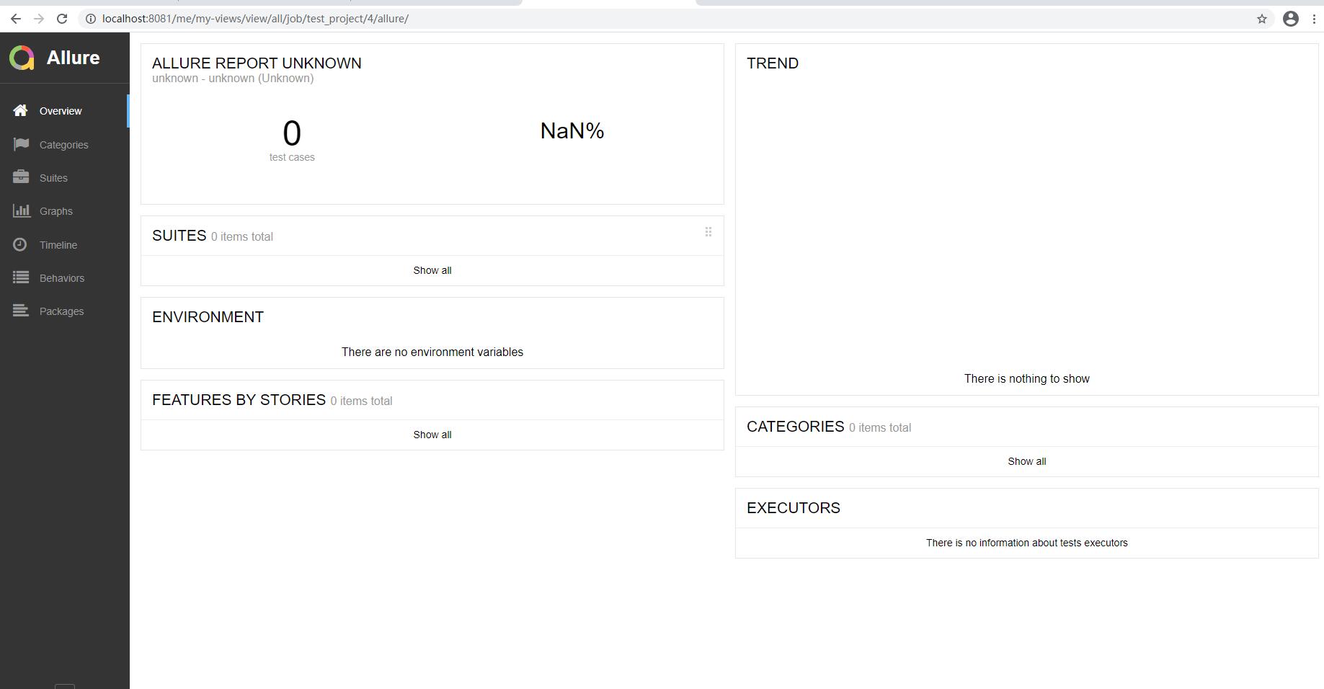
Task: Click the FEATURES BY STORIES heading
Action: (239, 400)
